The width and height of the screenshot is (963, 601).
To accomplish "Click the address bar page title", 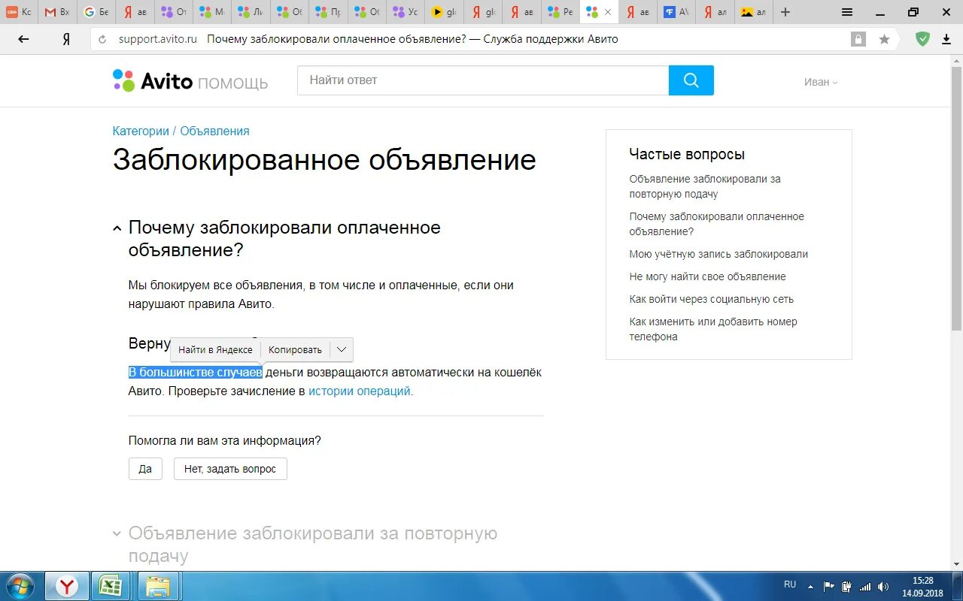I will pos(412,39).
